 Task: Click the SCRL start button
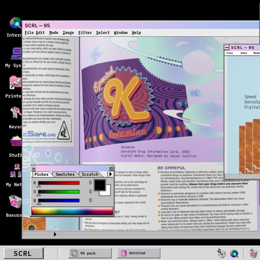24,253
